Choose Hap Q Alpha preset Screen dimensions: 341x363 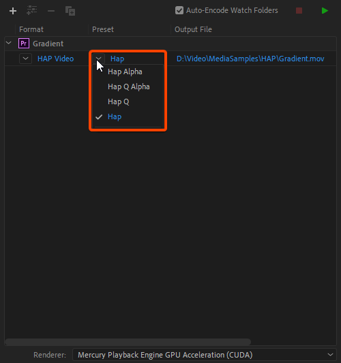[129, 86]
